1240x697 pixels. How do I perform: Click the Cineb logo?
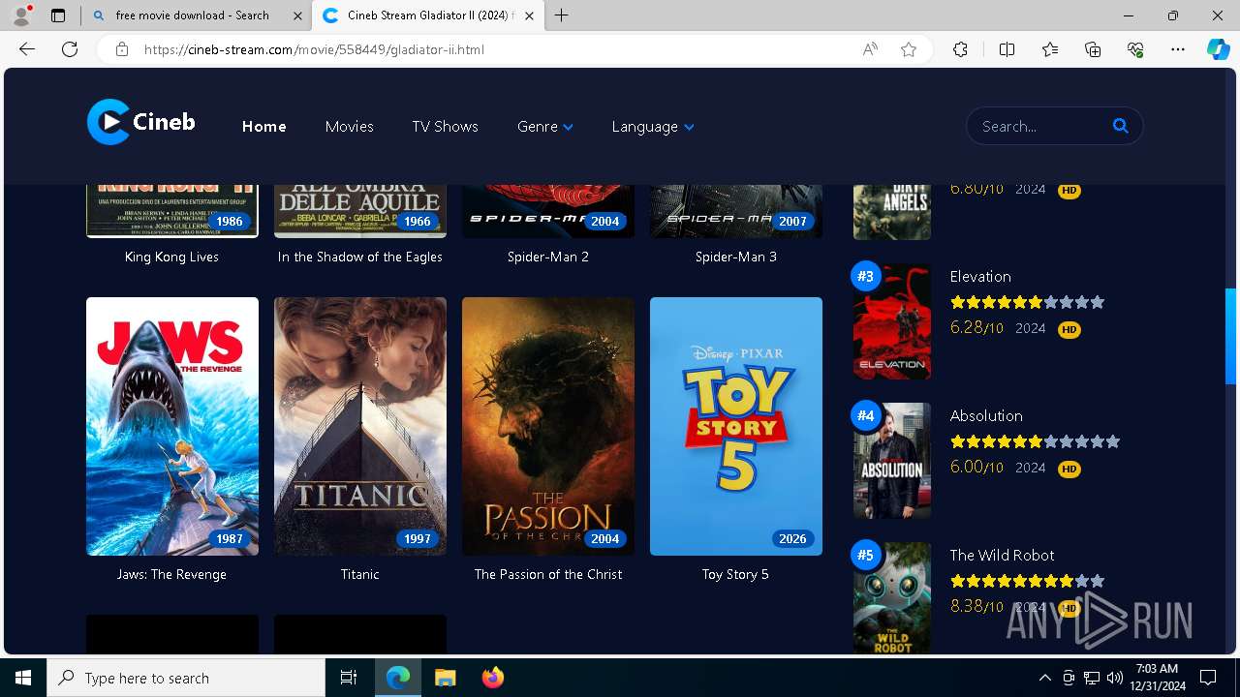tap(141, 122)
